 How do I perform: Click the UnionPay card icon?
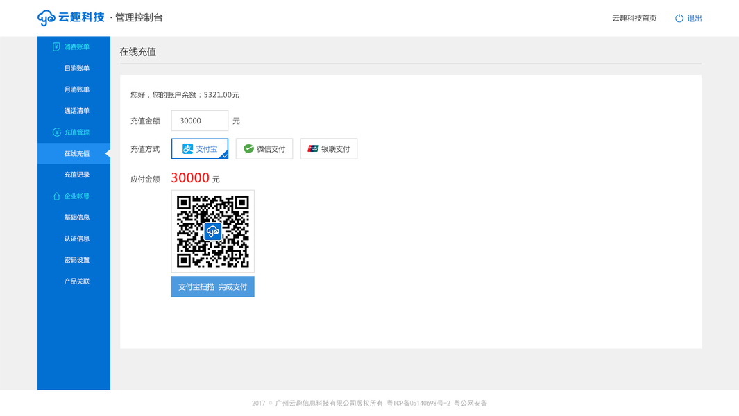point(313,149)
